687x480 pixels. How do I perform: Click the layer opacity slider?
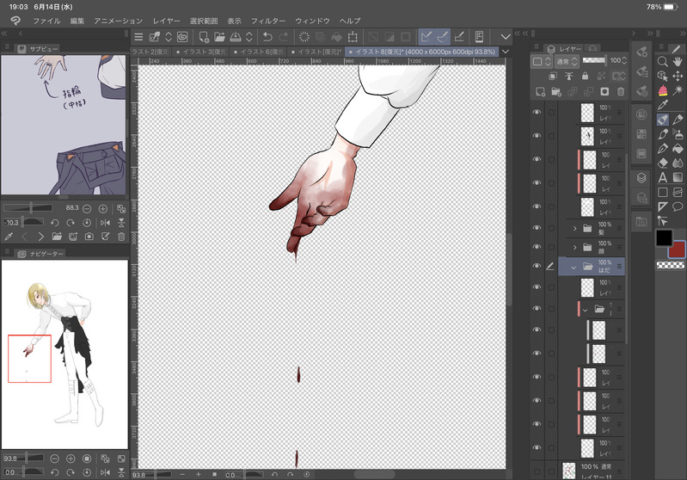click(x=594, y=60)
